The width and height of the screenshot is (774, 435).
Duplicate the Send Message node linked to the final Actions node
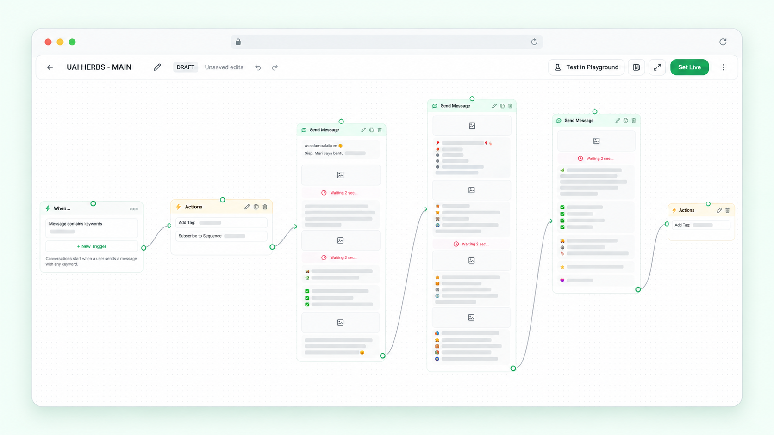coord(626,121)
